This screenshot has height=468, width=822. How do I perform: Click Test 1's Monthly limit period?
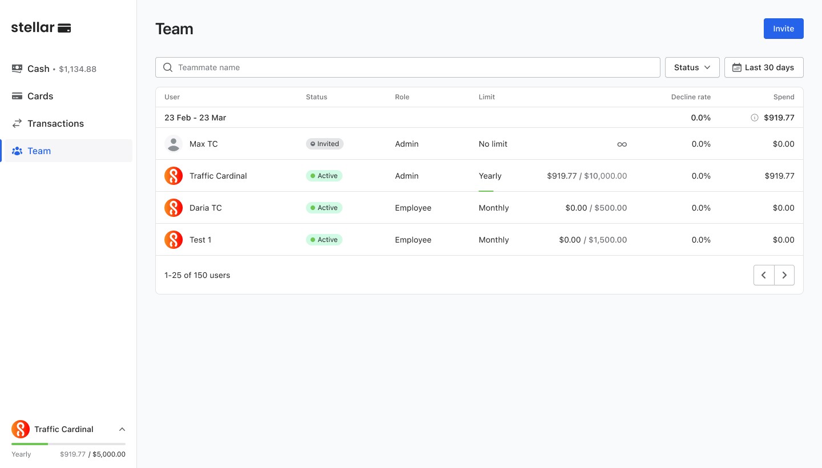[x=494, y=240]
